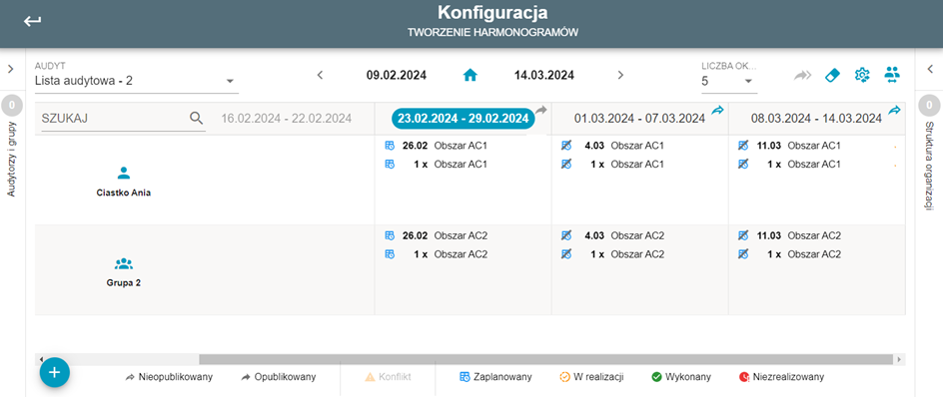943x397 pixels.
Task: Expand the right Struktura organizacji panel
Action: 929,69
